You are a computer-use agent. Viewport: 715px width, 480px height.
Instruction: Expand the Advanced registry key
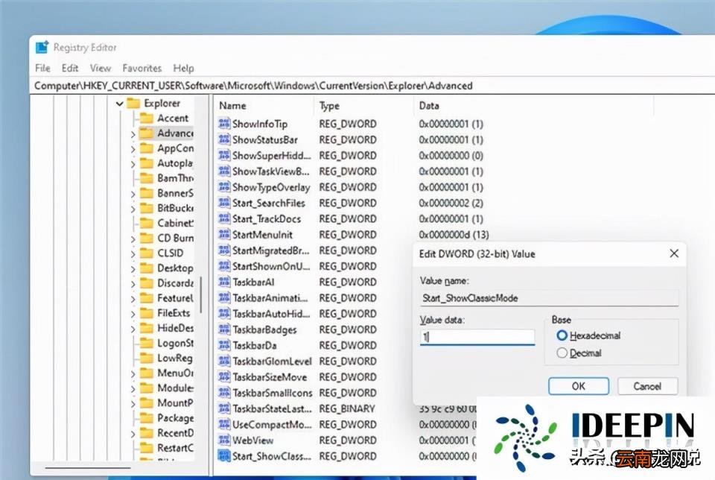point(133,134)
